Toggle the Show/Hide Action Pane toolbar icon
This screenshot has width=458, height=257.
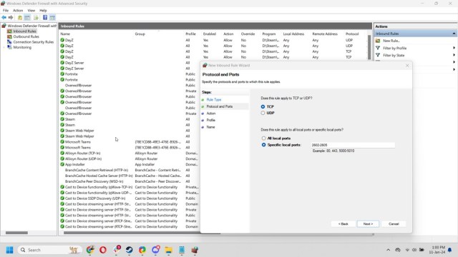click(52, 18)
